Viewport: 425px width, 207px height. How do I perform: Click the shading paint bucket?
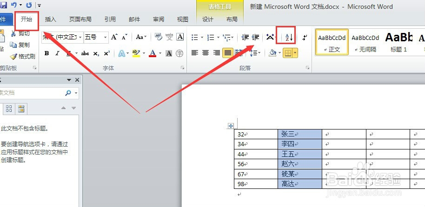pyautogui.click(x=272, y=53)
